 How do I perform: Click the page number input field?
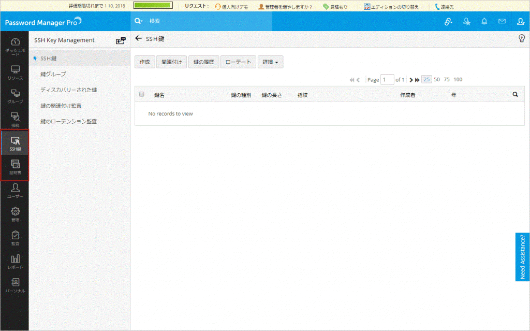(x=387, y=80)
